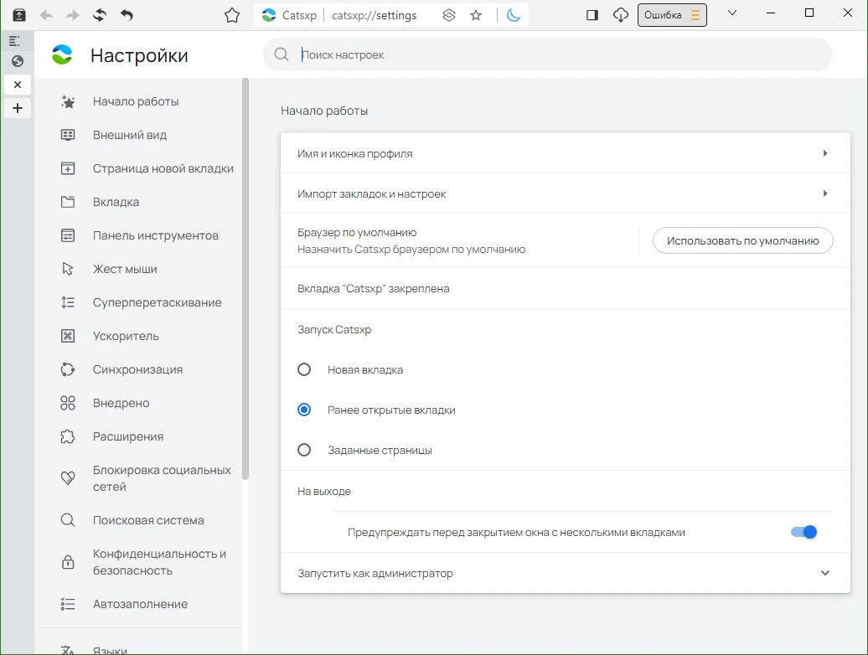The width and height of the screenshot is (868, 655).
Task: Click the "Ошибка" menu button
Action: pos(672,15)
